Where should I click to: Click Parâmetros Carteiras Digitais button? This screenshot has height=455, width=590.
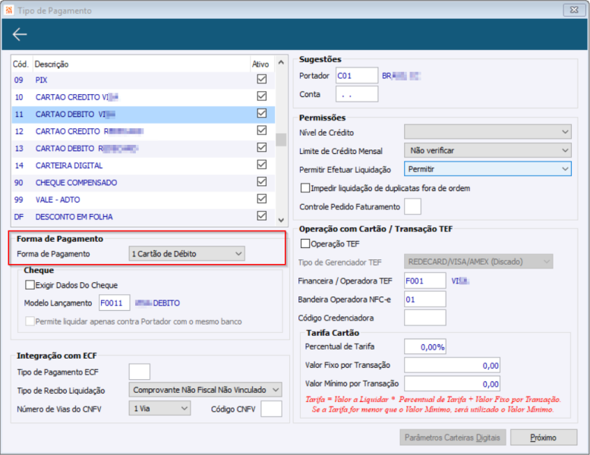tap(453, 438)
